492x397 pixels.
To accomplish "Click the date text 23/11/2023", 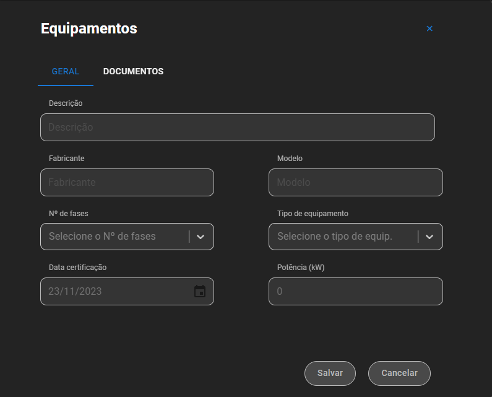I will (x=76, y=291).
